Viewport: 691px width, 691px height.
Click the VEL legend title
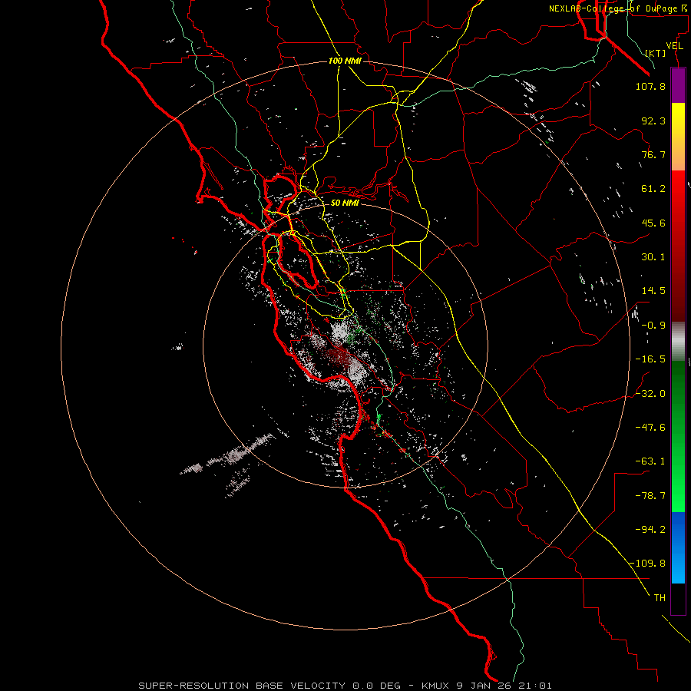[674, 46]
